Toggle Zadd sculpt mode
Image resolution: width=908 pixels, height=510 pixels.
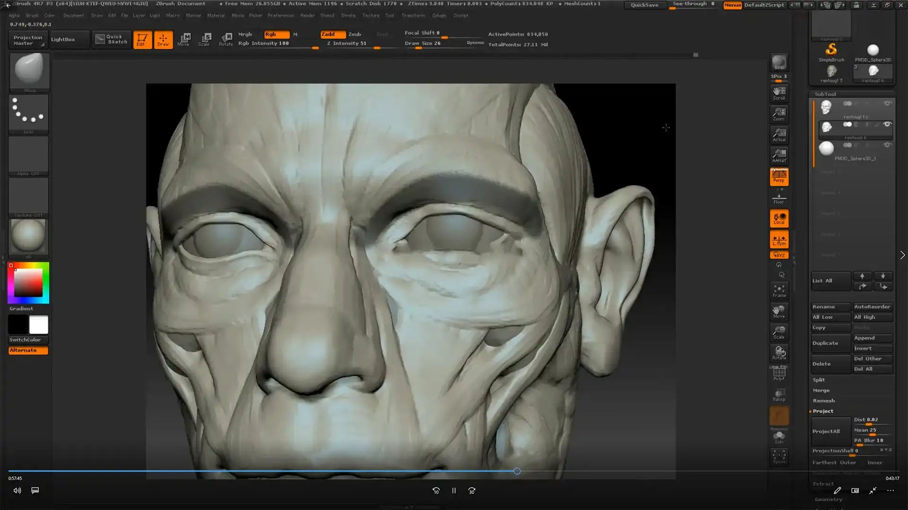click(x=332, y=34)
